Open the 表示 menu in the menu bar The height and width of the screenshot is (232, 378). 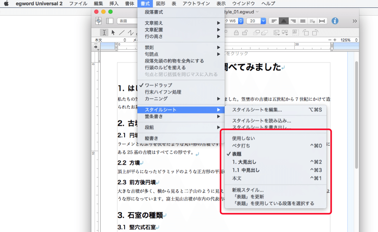click(x=222, y=4)
